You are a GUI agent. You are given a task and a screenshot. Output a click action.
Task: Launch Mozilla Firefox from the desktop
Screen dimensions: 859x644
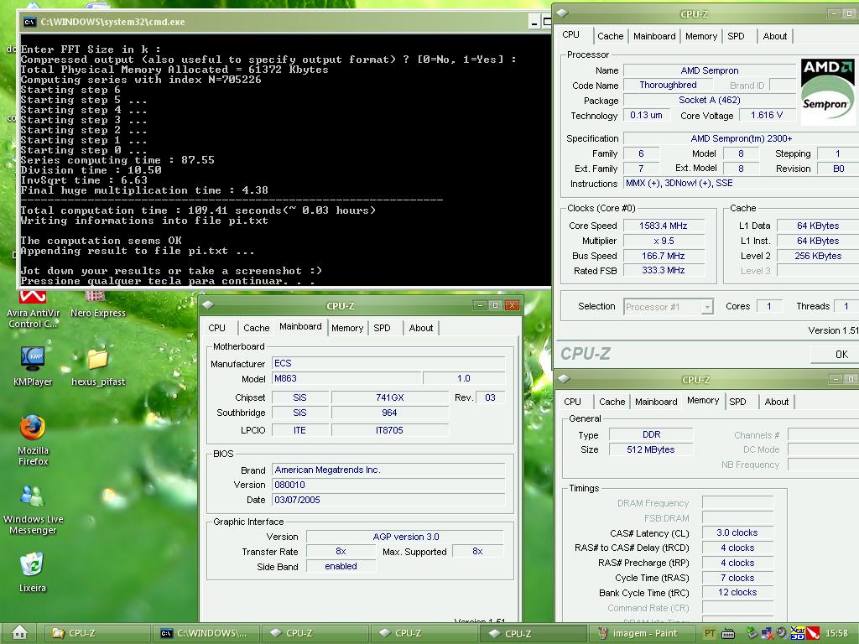pyautogui.click(x=33, y=439)
